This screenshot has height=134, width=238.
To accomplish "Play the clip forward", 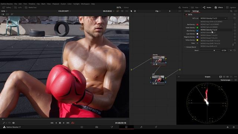I will click(x=64, y=123).
